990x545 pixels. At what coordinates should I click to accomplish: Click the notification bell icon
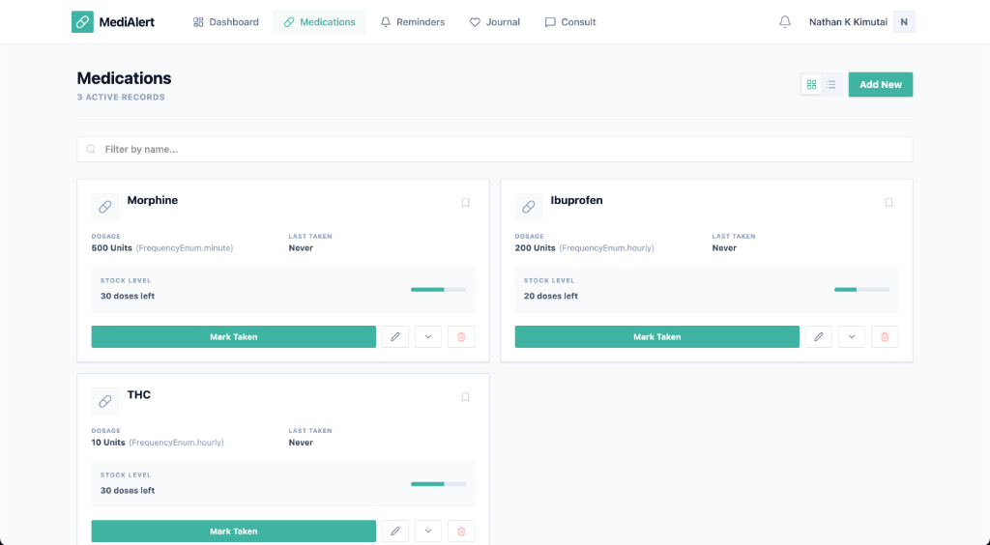coord(785,22)
